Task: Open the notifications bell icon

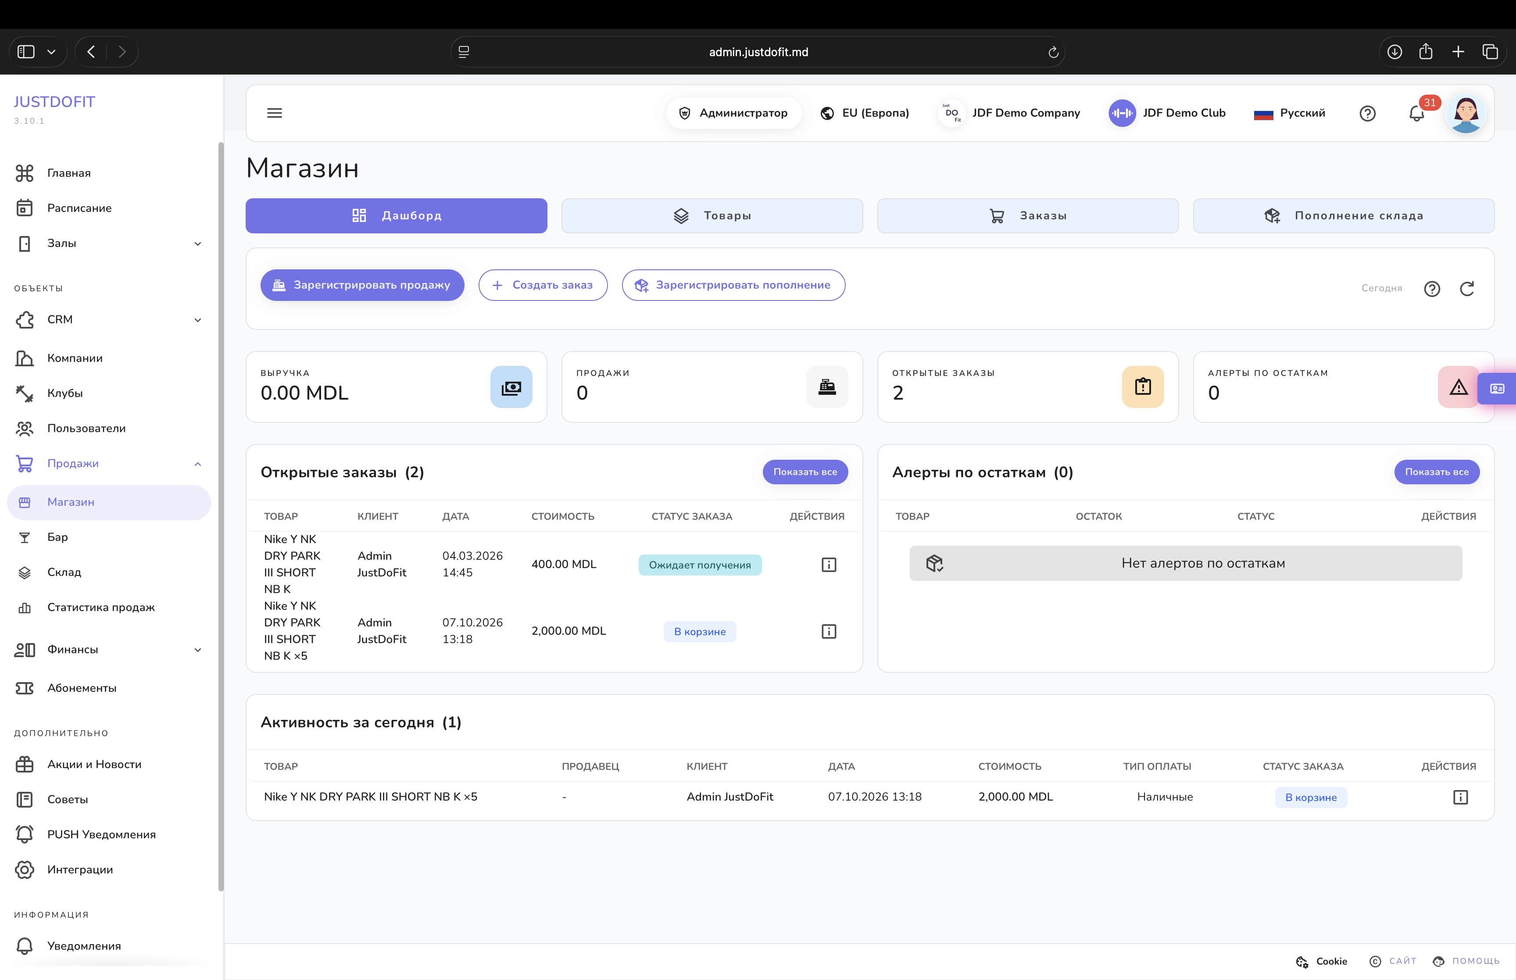Action: pos(1416,113)
